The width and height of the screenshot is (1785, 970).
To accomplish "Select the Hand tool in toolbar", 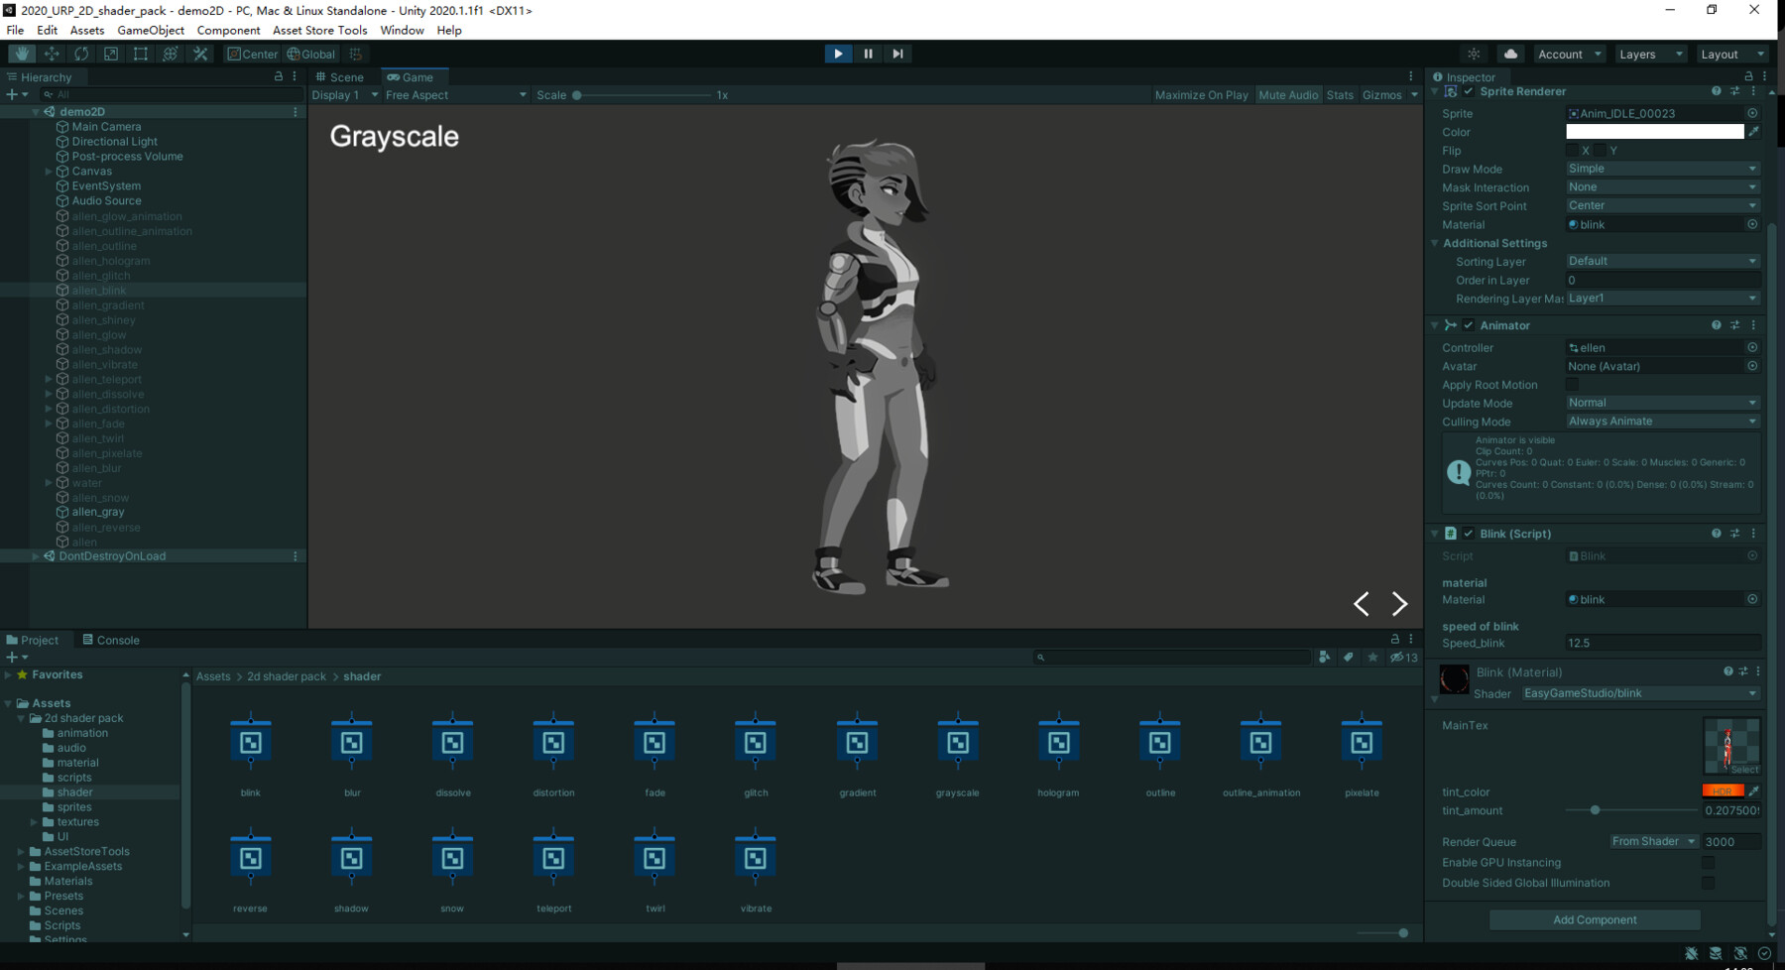I will pyautogui.click(x=22, y=54).
